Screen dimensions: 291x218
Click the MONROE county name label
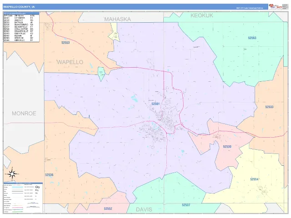point(24,113)
